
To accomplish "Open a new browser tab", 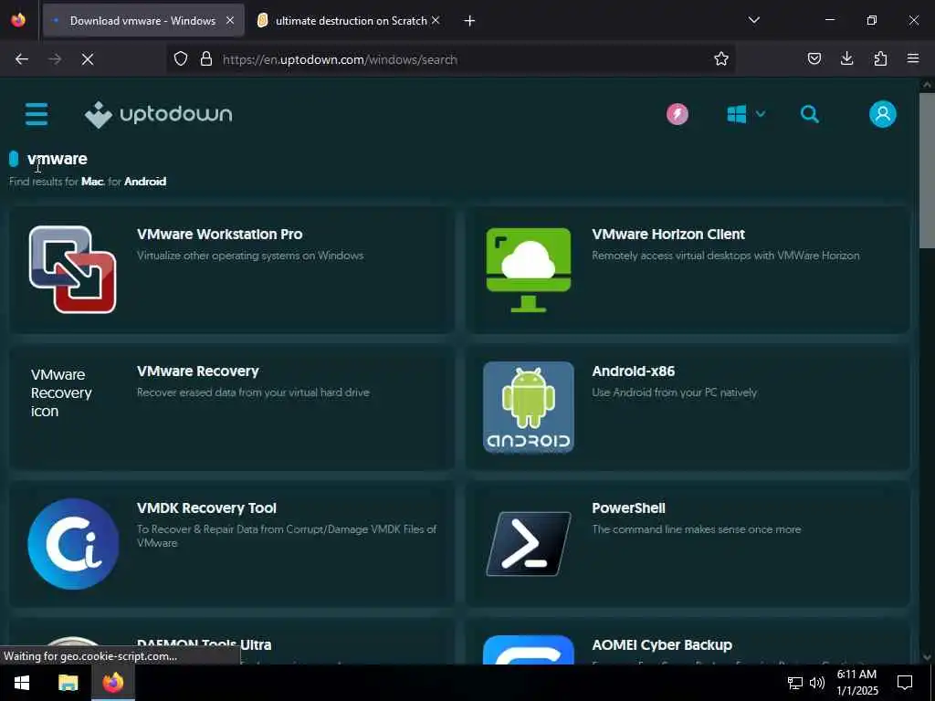I will point(469,20).
